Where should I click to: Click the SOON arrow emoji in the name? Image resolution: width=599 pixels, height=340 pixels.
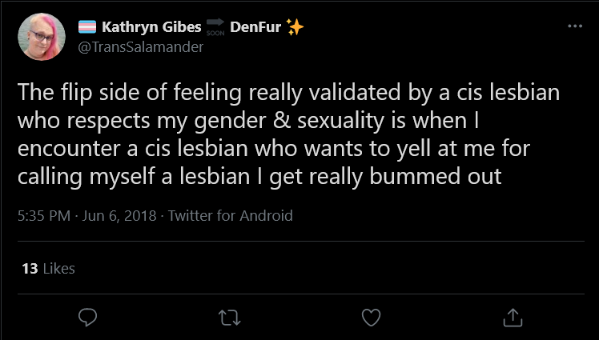point(215,26)
